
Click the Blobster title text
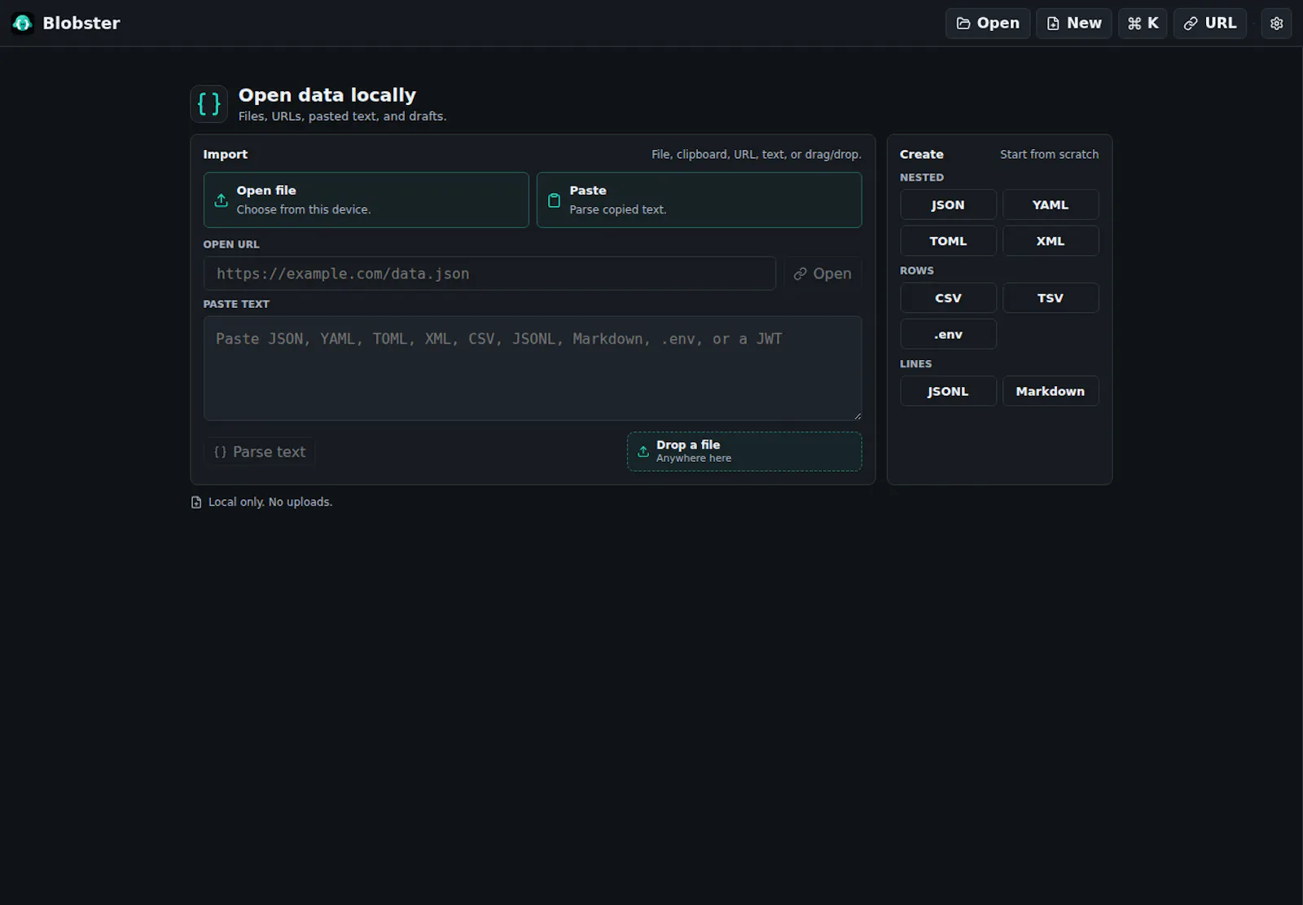coord(81,23)
